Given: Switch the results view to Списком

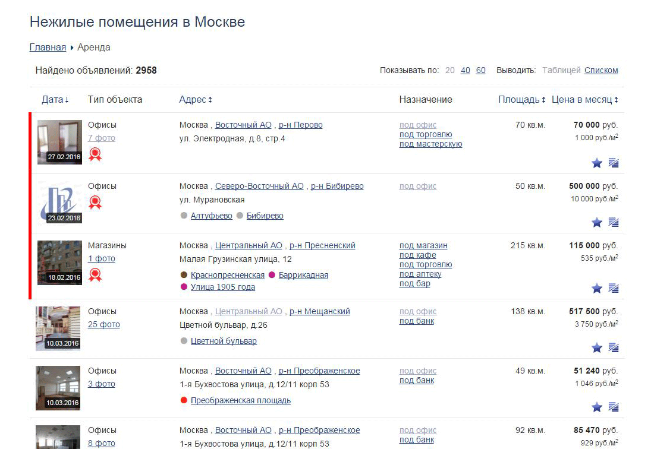Looking at the screenshot, I should 601,70.
